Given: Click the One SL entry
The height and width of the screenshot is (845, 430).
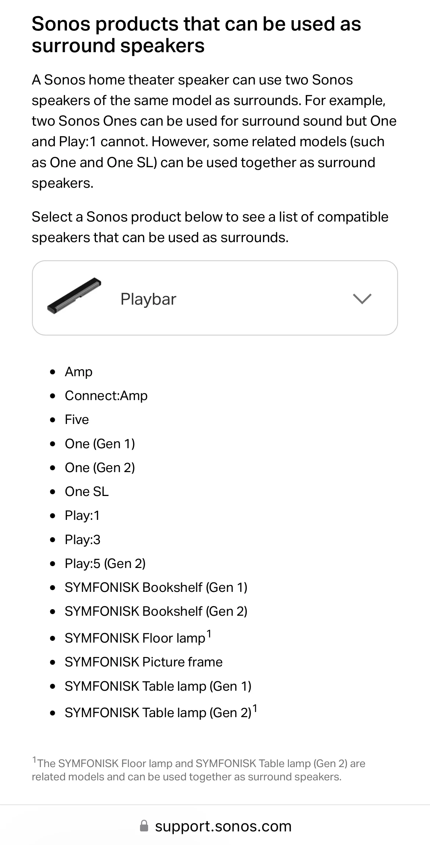Looking at the screenshot, I should pos(87,492).
